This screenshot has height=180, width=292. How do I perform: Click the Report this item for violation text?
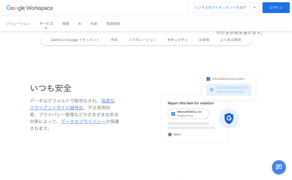pyautogui.click(x=191, y=103)
